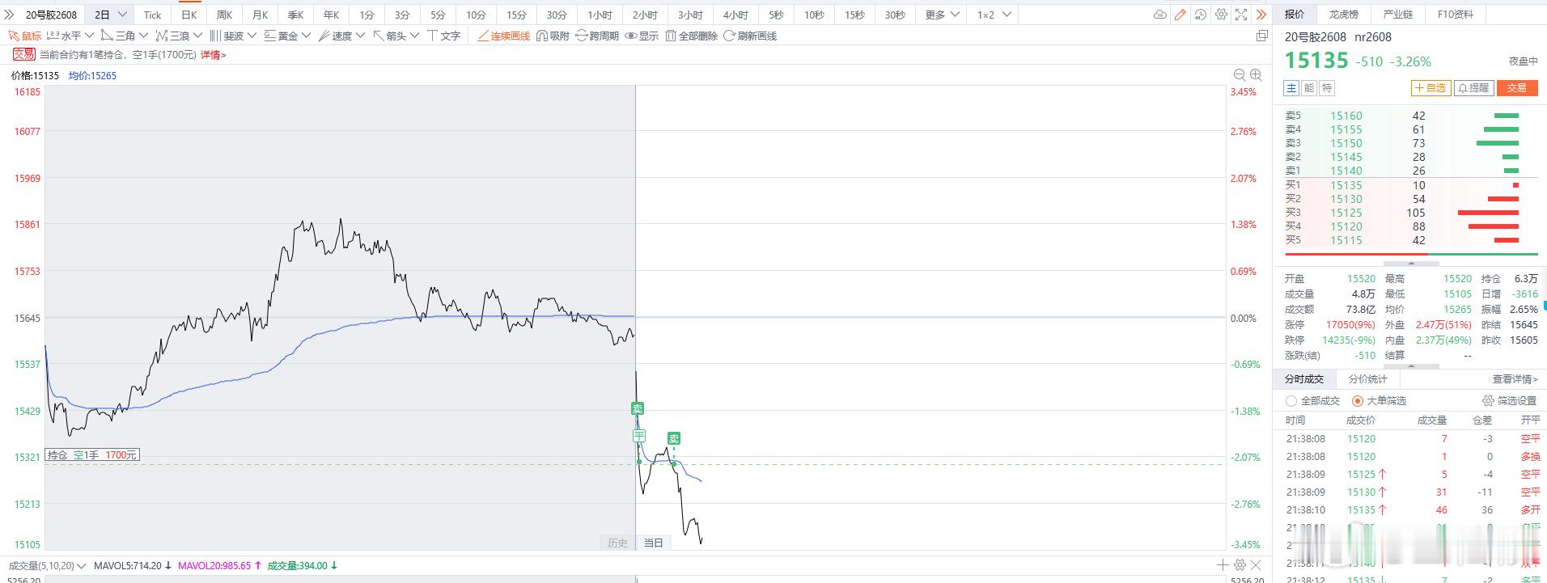Select the 文字 text drawing tool
Screen dimensions: 1547x583
click(444, 36)
